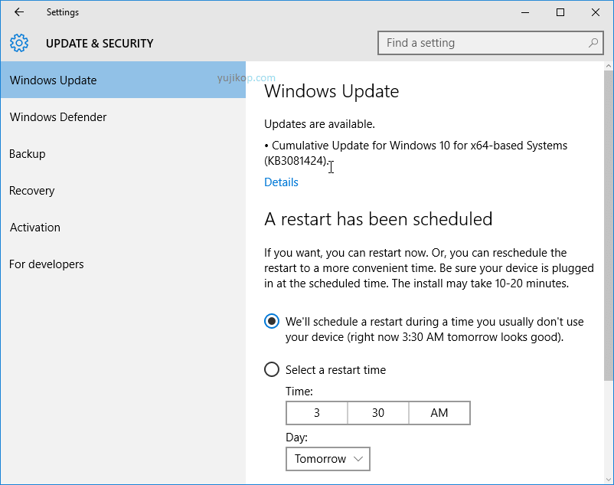Minimize the Settings window
614x485 pixels.
pos(525,12)
